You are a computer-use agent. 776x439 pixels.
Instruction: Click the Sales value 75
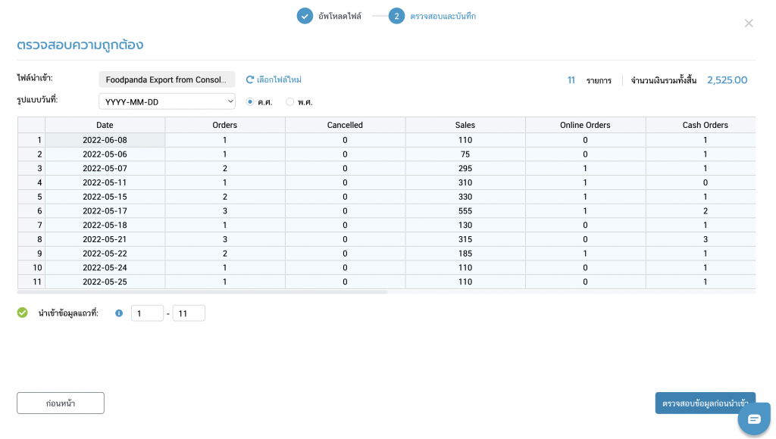pos(465,154)
